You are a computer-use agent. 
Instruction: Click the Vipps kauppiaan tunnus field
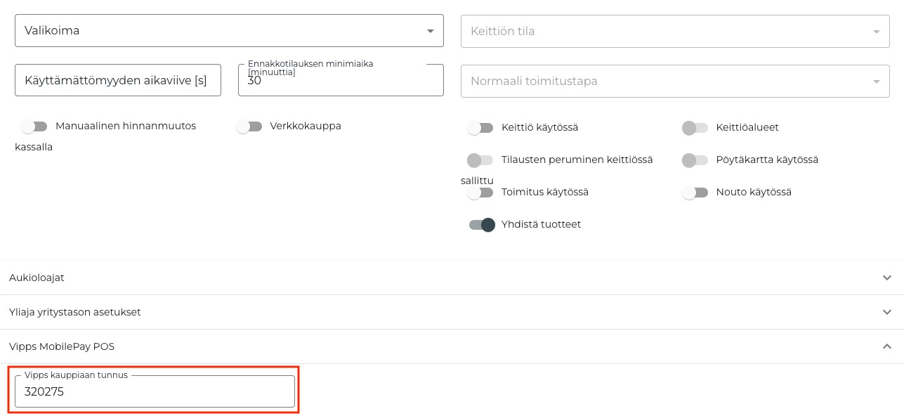[155, 391]
